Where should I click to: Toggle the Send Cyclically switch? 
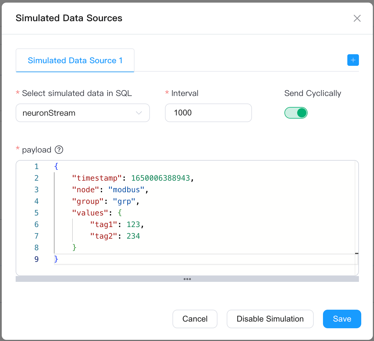point(296,113)
